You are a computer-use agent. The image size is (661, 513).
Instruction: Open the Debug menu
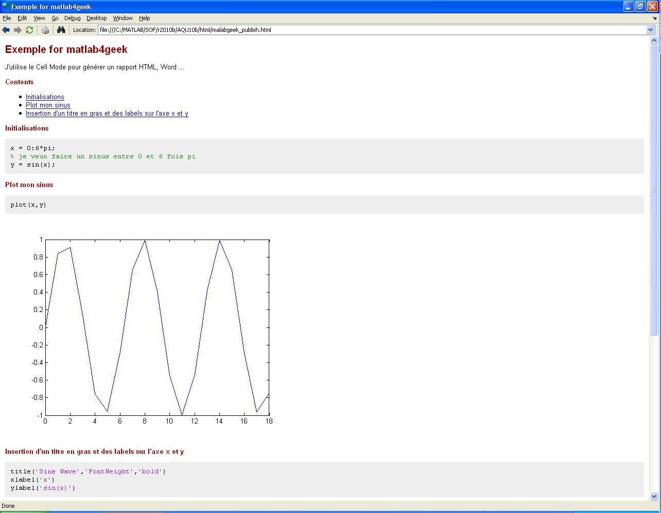[72, 18]
